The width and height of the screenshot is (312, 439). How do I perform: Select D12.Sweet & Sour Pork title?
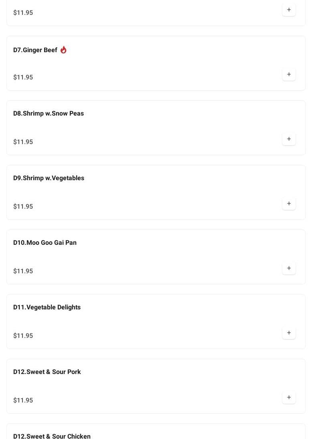pyautogui.click(x=47, y=372)
